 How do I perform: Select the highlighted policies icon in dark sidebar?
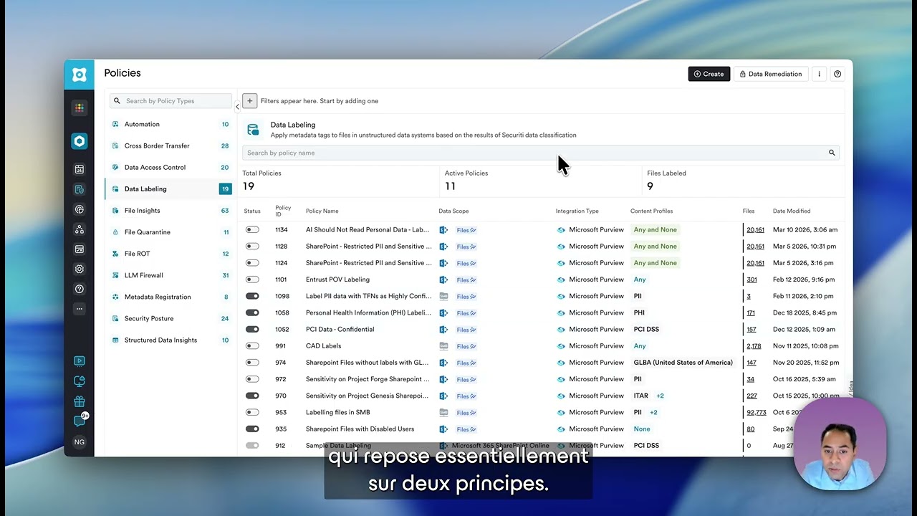pos(80,190)
